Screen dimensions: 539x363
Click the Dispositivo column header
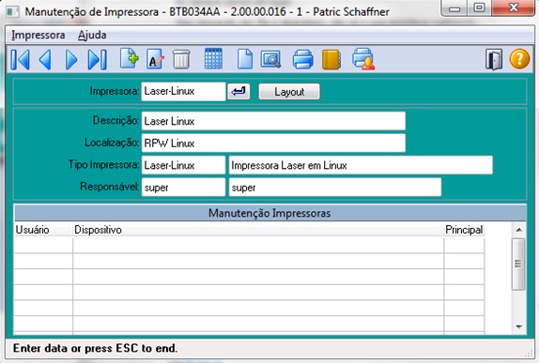tap(258, 230)
